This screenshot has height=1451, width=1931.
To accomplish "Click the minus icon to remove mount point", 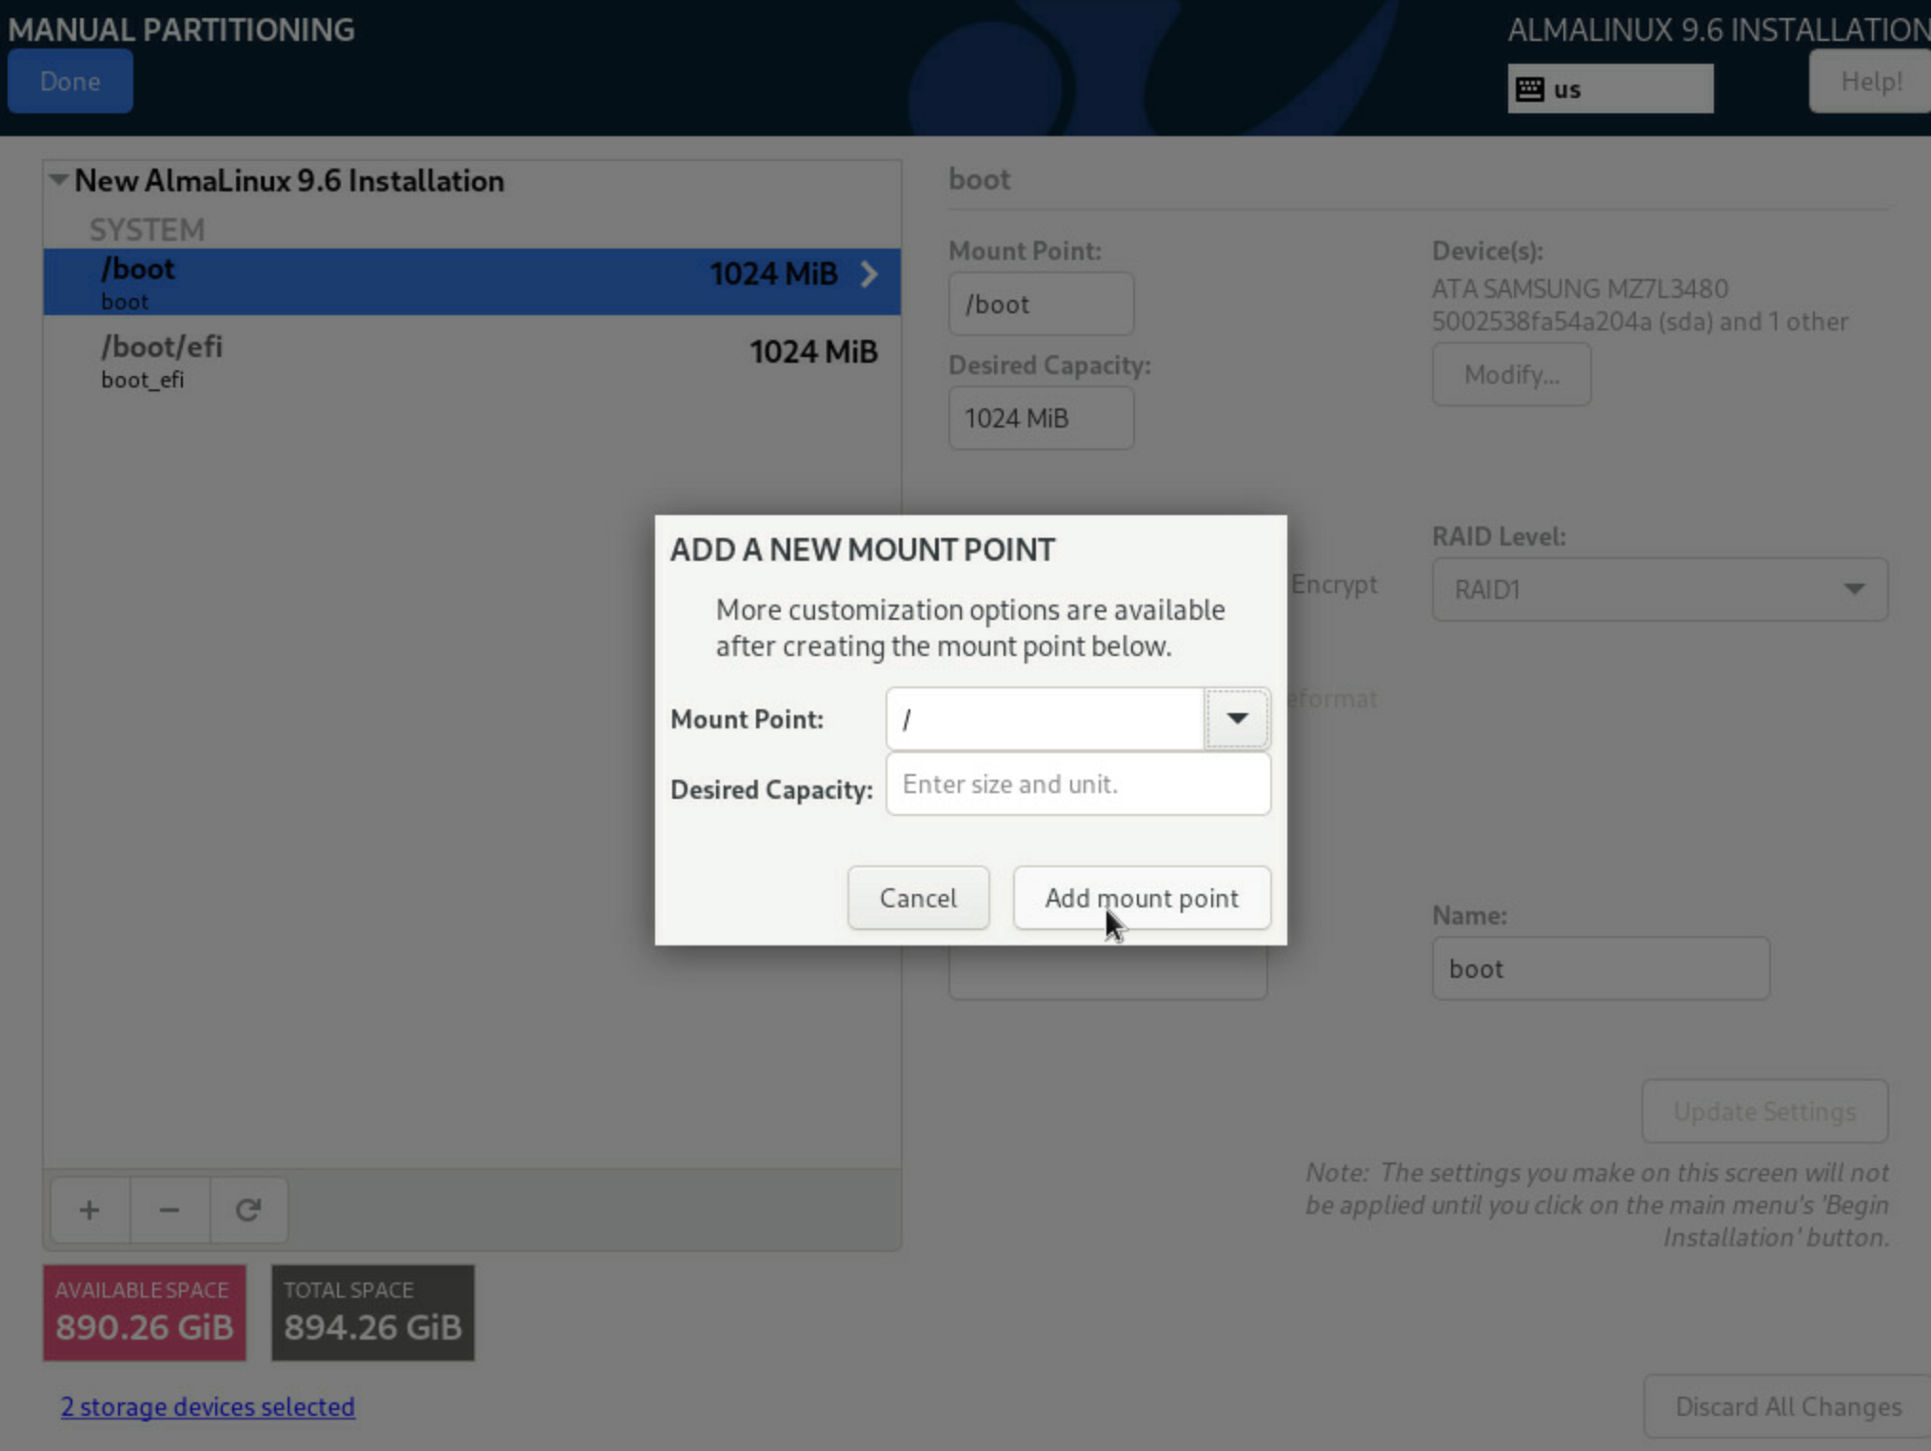I will click(169, 1210).
